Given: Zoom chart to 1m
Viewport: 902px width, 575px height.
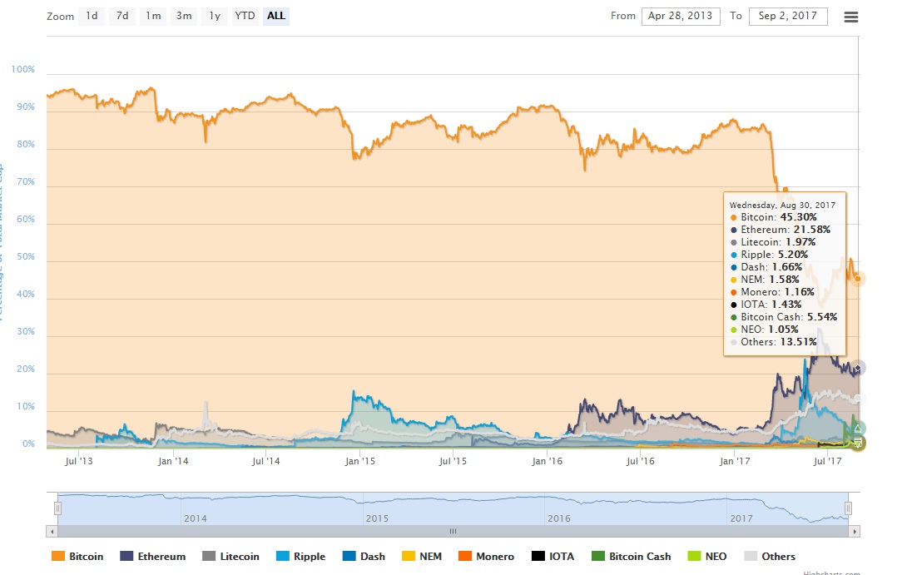Looking at the screenshot, I should 153,16.
